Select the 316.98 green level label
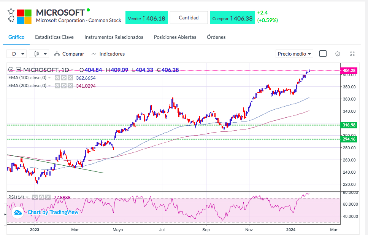The width and height of the screenshot is (368, 235). point(349,125)
